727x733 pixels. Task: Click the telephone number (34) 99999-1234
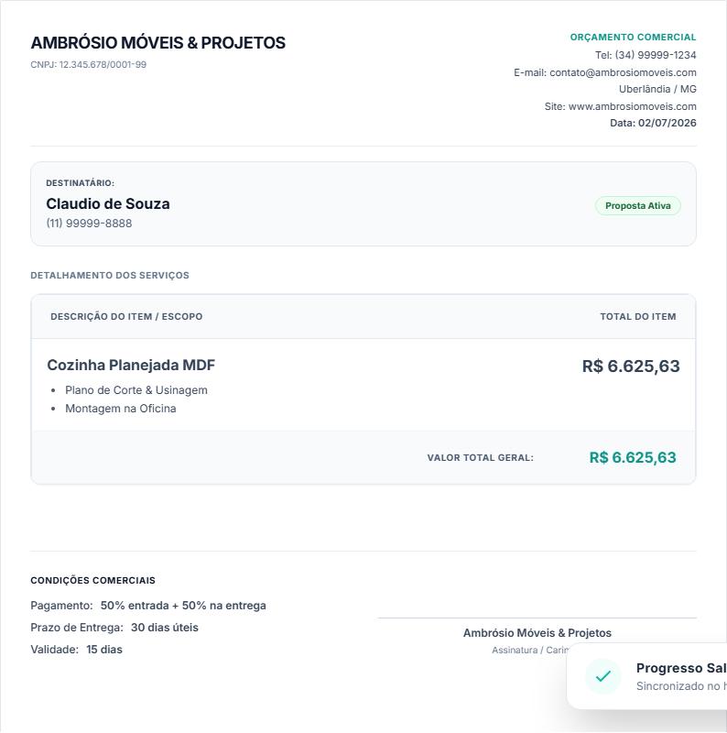pyautogui.click(x=656, y=55)
